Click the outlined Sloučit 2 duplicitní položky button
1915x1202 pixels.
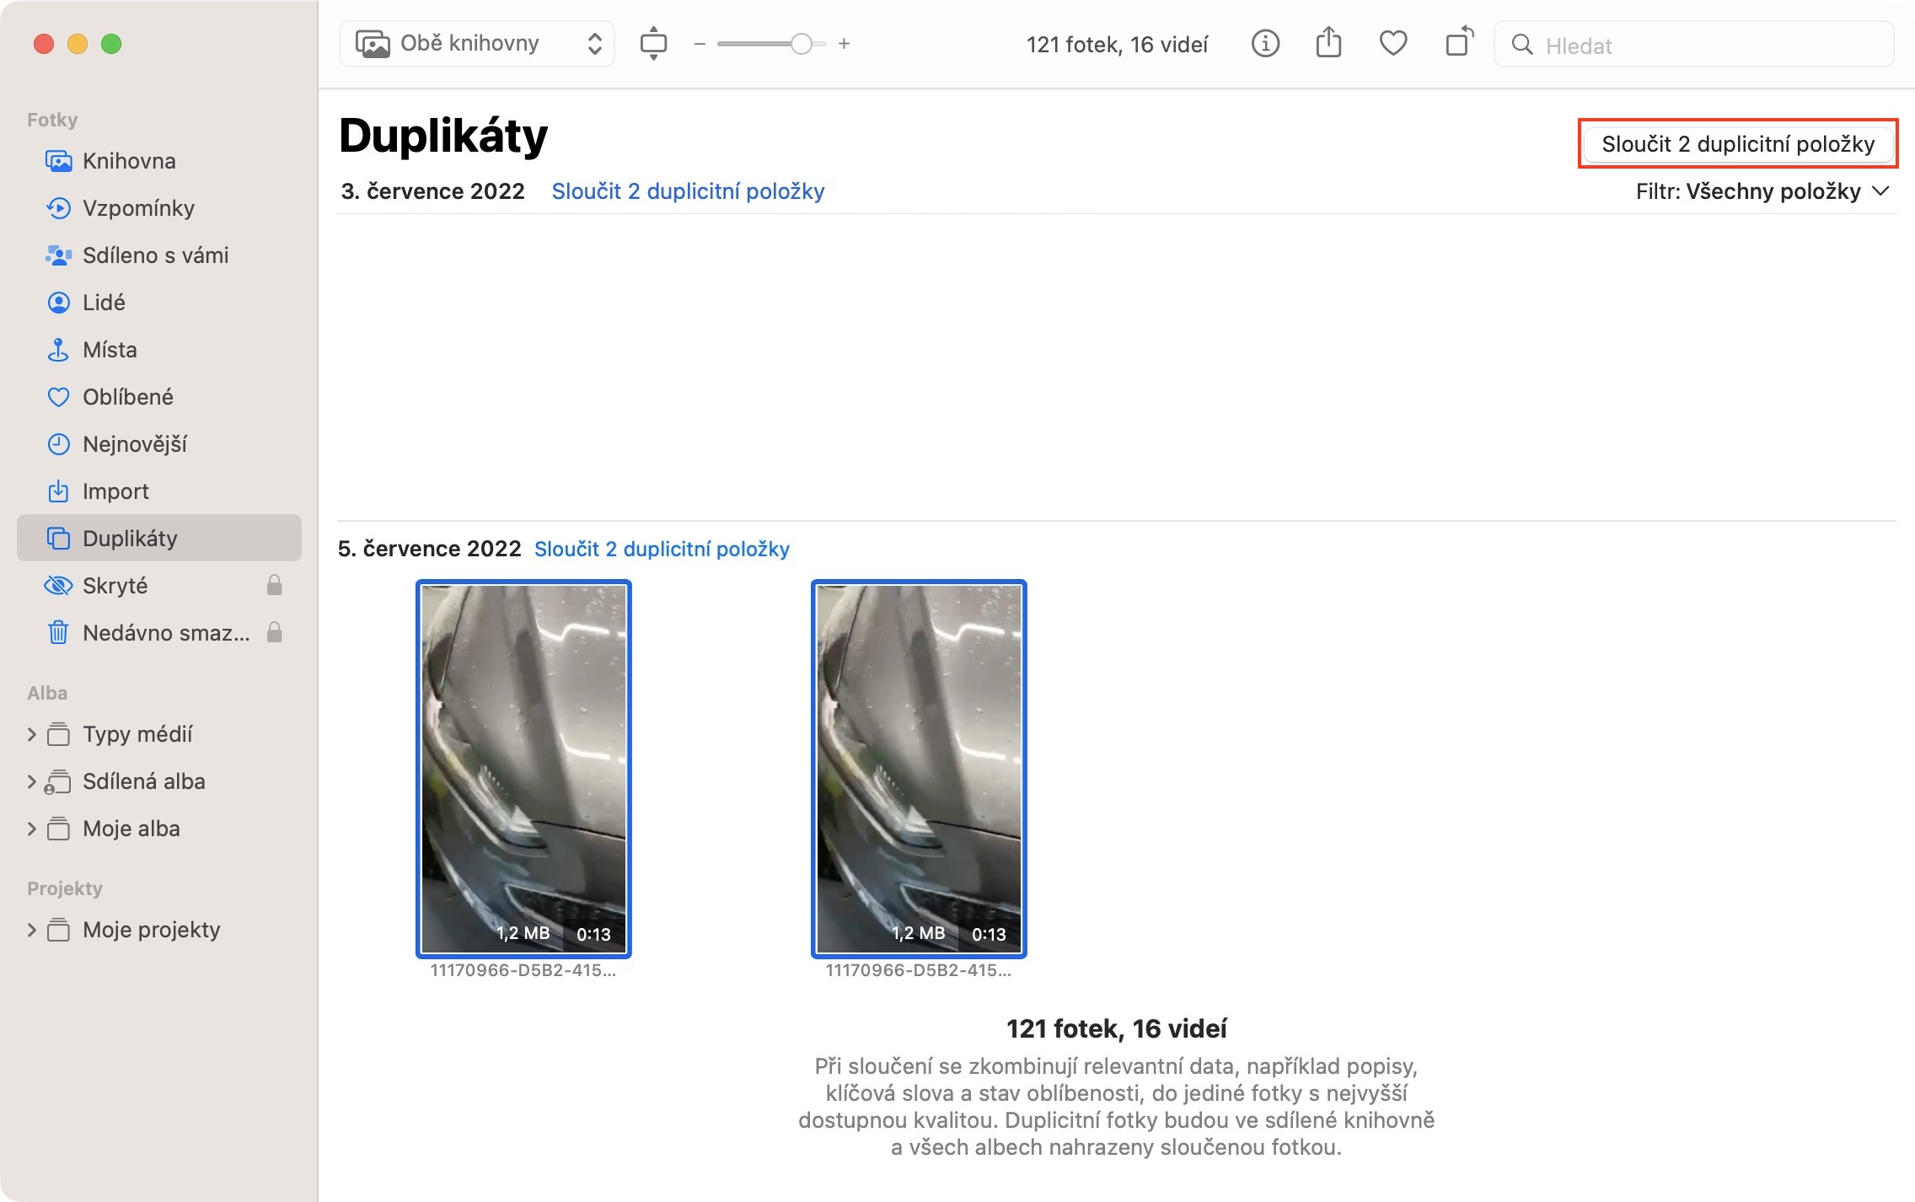click(x=1737, y=144)
